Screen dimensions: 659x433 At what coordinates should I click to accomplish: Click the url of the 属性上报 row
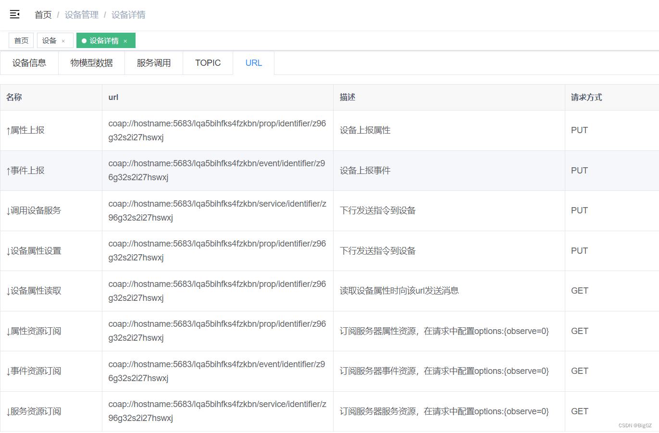pos(217,130)
